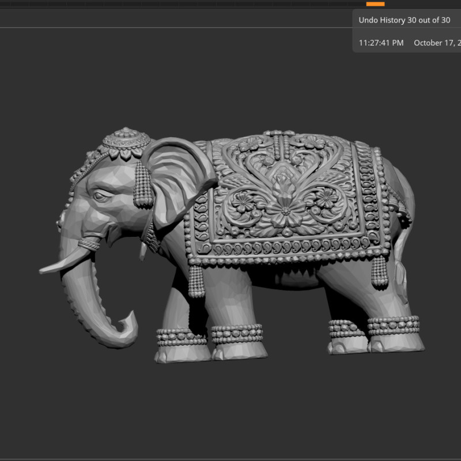Click the orange undo history marker
The width and height of the screenshot is (461, 461).
click(375, 4)
